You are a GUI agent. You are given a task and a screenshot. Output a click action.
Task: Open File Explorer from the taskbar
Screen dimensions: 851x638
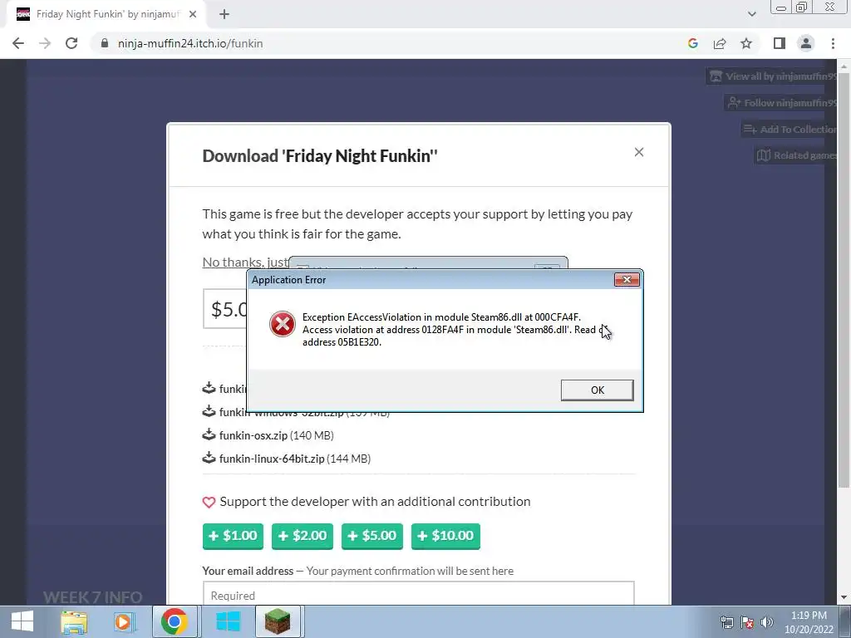click(74, 621)
